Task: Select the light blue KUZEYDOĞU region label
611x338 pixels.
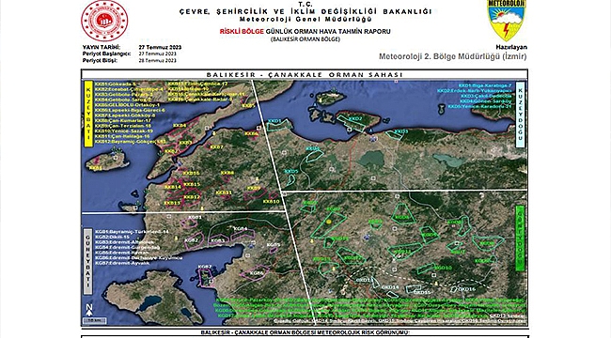Action: point(520,115)
